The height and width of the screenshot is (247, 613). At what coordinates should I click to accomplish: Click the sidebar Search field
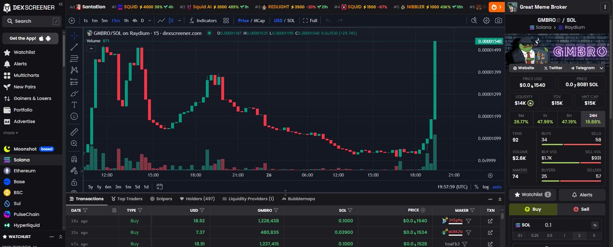[31, 21]
